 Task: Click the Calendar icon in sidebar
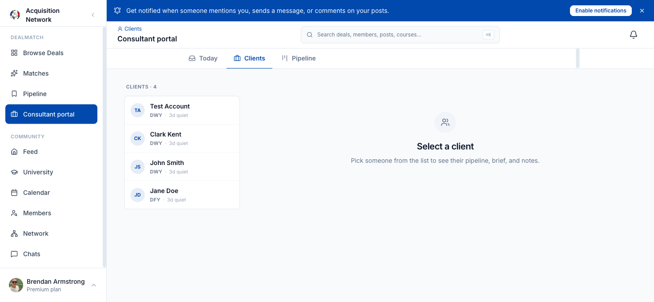[x=14, y=193]
